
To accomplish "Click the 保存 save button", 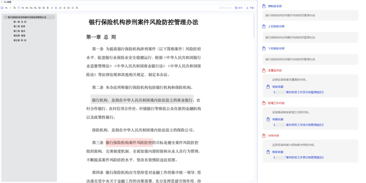I will [239, 8].
